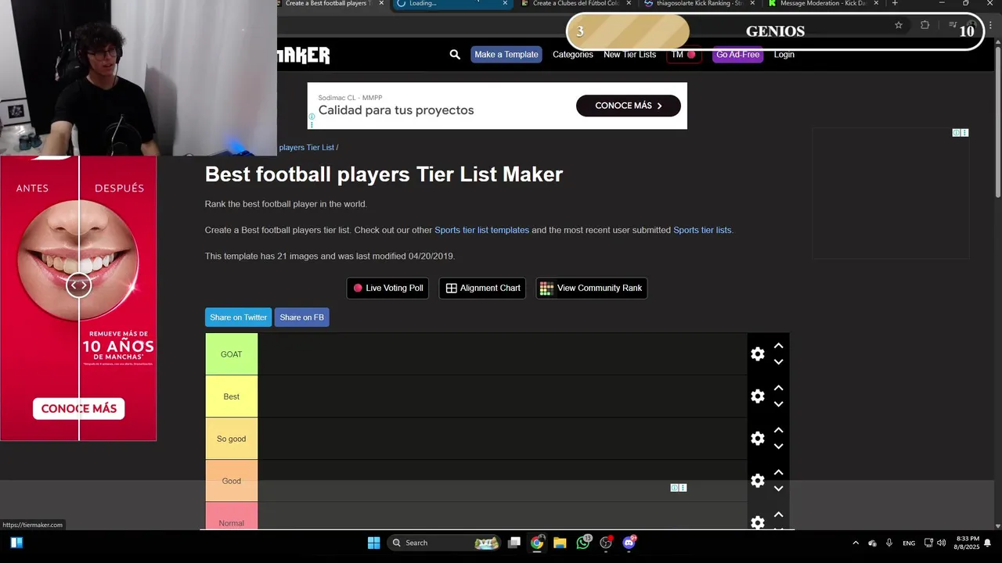Screen dimensions: 1002x563
Task: Open a new browser tab
Action: [895, 3]
